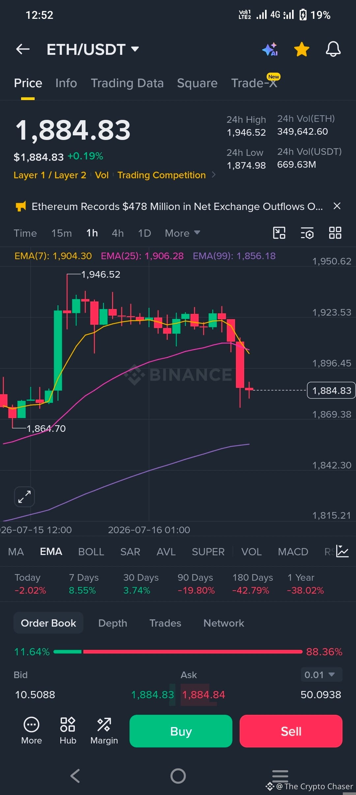Viewport: 356px width, 795px height.
Task: Select the 1D chart interval
Action: click(144, 233)
